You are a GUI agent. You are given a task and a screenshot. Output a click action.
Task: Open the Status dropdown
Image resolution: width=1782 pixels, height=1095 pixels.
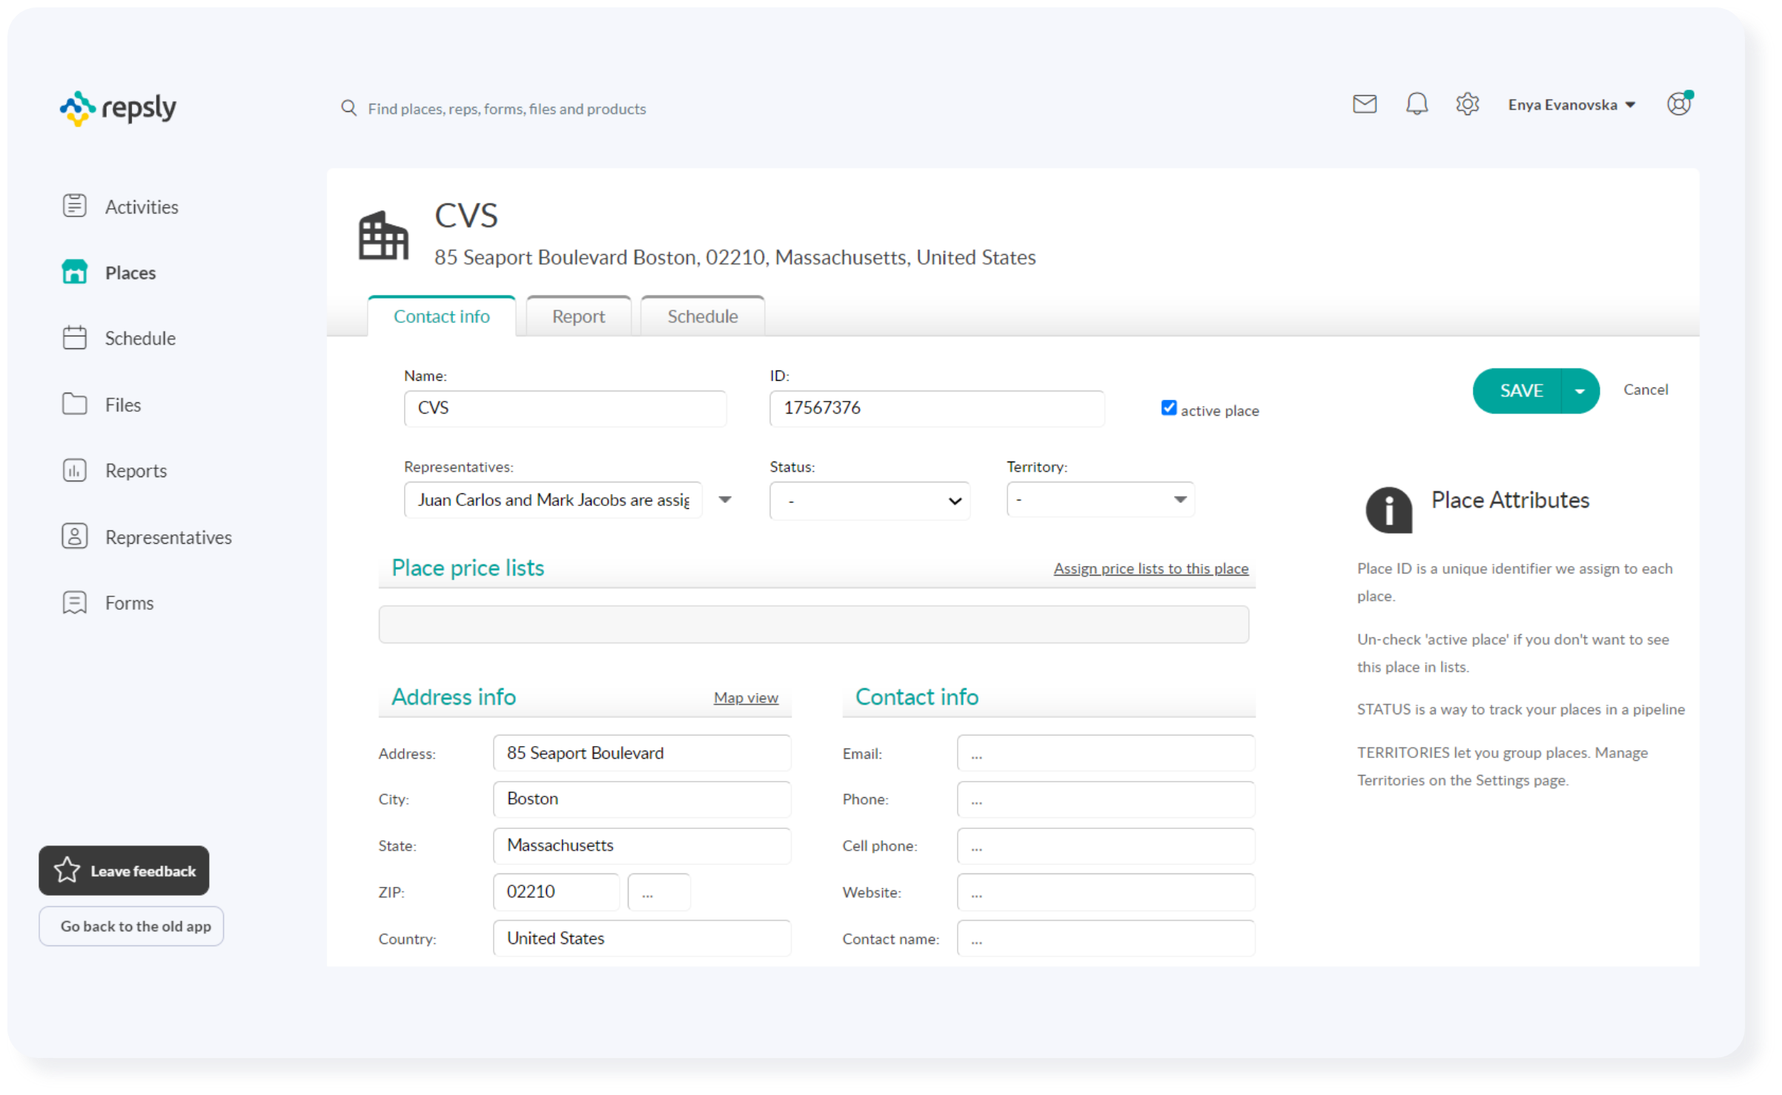[870, 500]
